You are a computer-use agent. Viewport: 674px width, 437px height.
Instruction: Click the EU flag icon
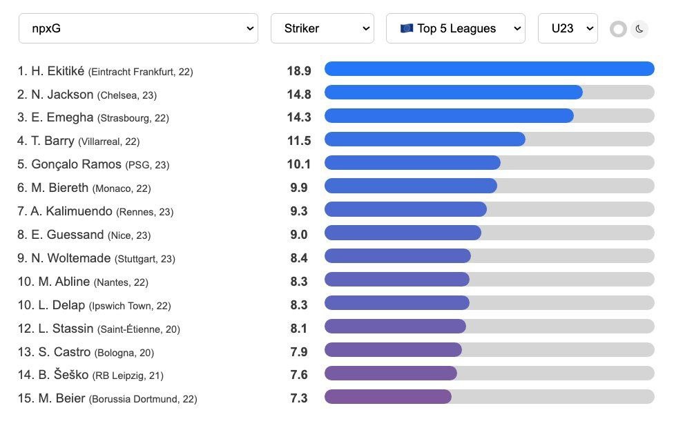pos(406,28)
